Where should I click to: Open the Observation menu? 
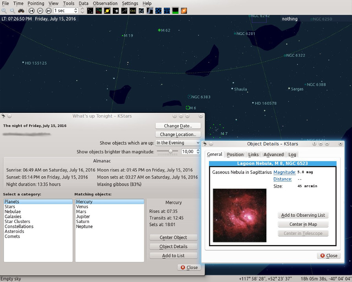point(105,4)
